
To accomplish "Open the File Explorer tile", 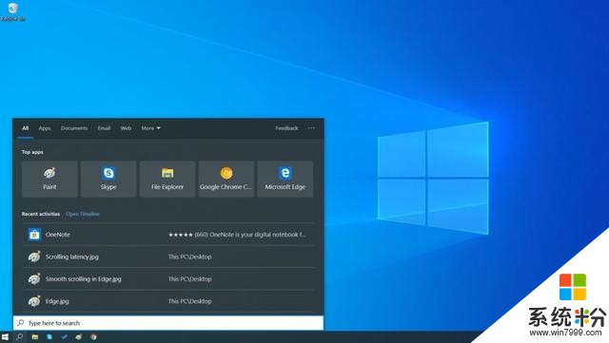I will pyautogui.click(x=167, y=180).
